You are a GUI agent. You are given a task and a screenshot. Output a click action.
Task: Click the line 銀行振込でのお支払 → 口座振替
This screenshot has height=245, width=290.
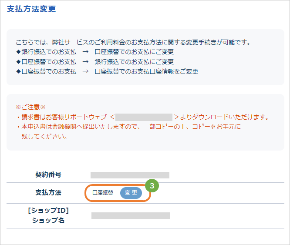(x=95, y=52)
